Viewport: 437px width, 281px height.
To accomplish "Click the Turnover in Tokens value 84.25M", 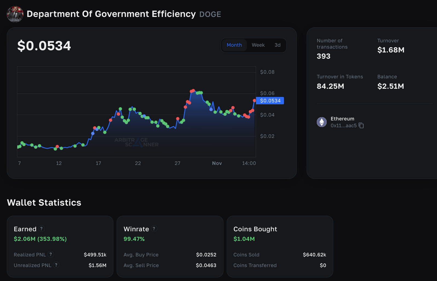I will click(330, 86).
